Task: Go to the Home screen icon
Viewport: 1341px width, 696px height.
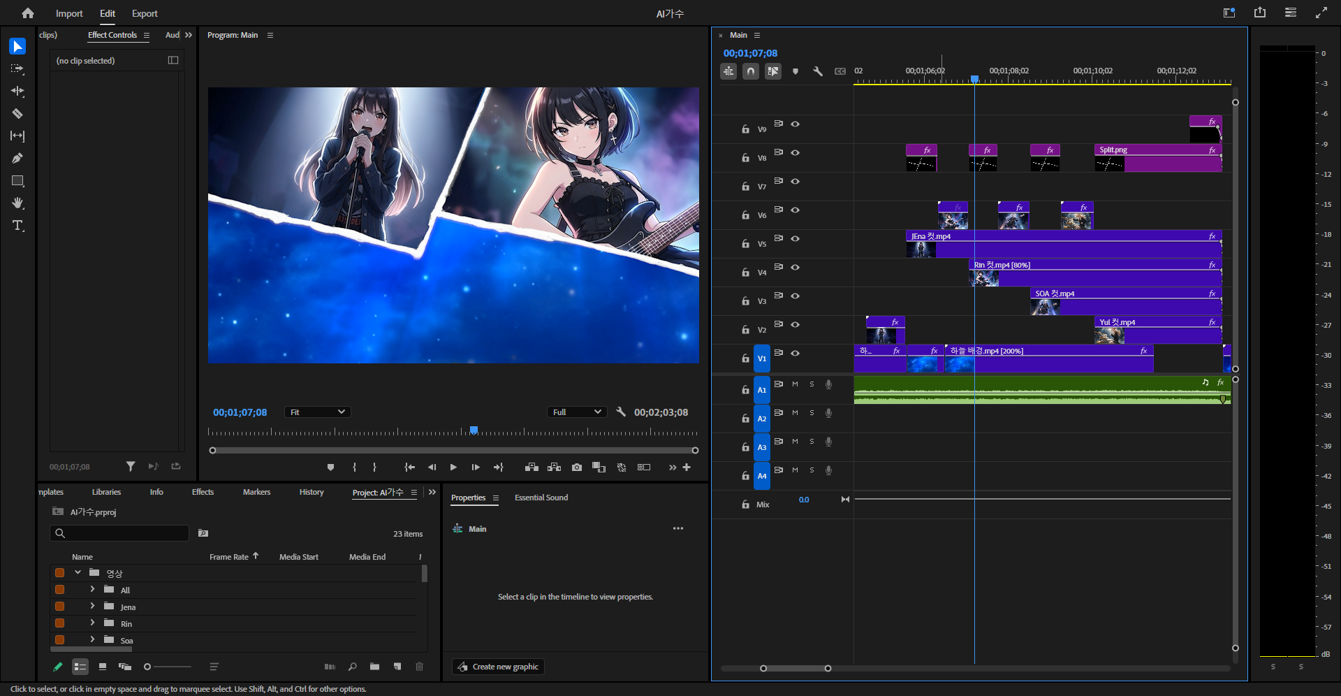Action: click(28, 13)
